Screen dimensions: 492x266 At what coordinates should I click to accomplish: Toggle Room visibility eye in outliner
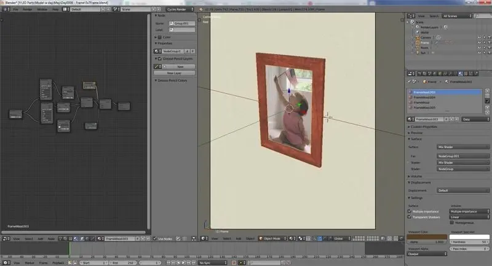click(x=479, y=48)
